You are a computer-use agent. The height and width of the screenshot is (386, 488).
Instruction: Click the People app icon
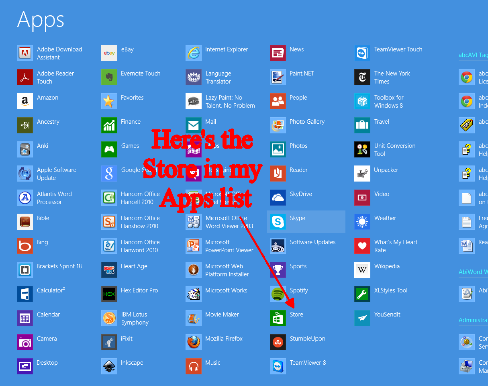(x=278, y=101)
